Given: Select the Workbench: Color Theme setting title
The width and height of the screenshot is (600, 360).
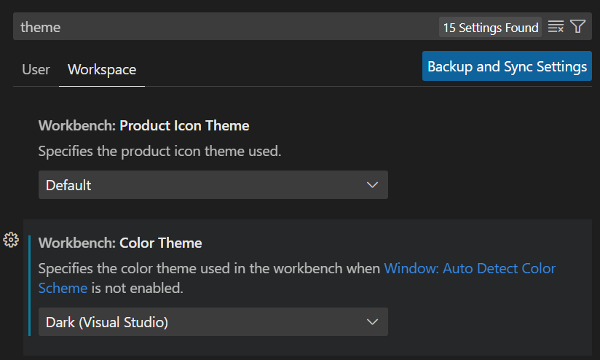Looking at the screenshot, I should [120, 243].
